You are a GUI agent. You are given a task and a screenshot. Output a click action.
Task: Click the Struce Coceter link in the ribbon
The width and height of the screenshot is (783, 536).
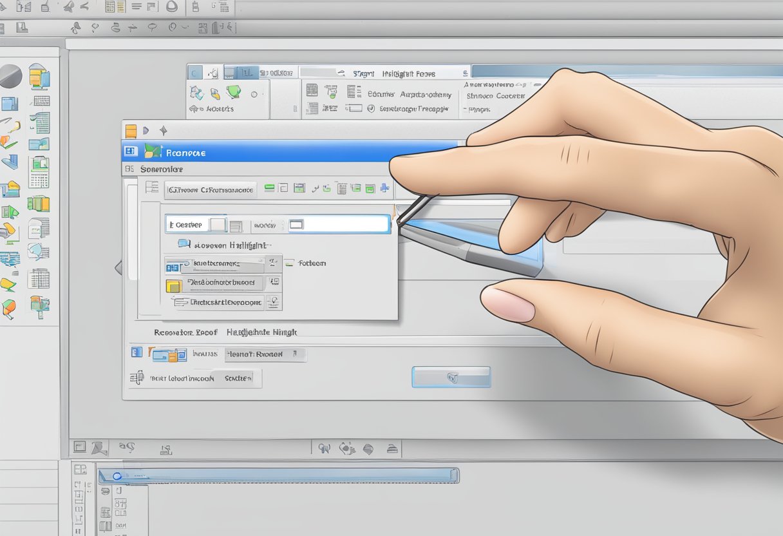[495, 97]
